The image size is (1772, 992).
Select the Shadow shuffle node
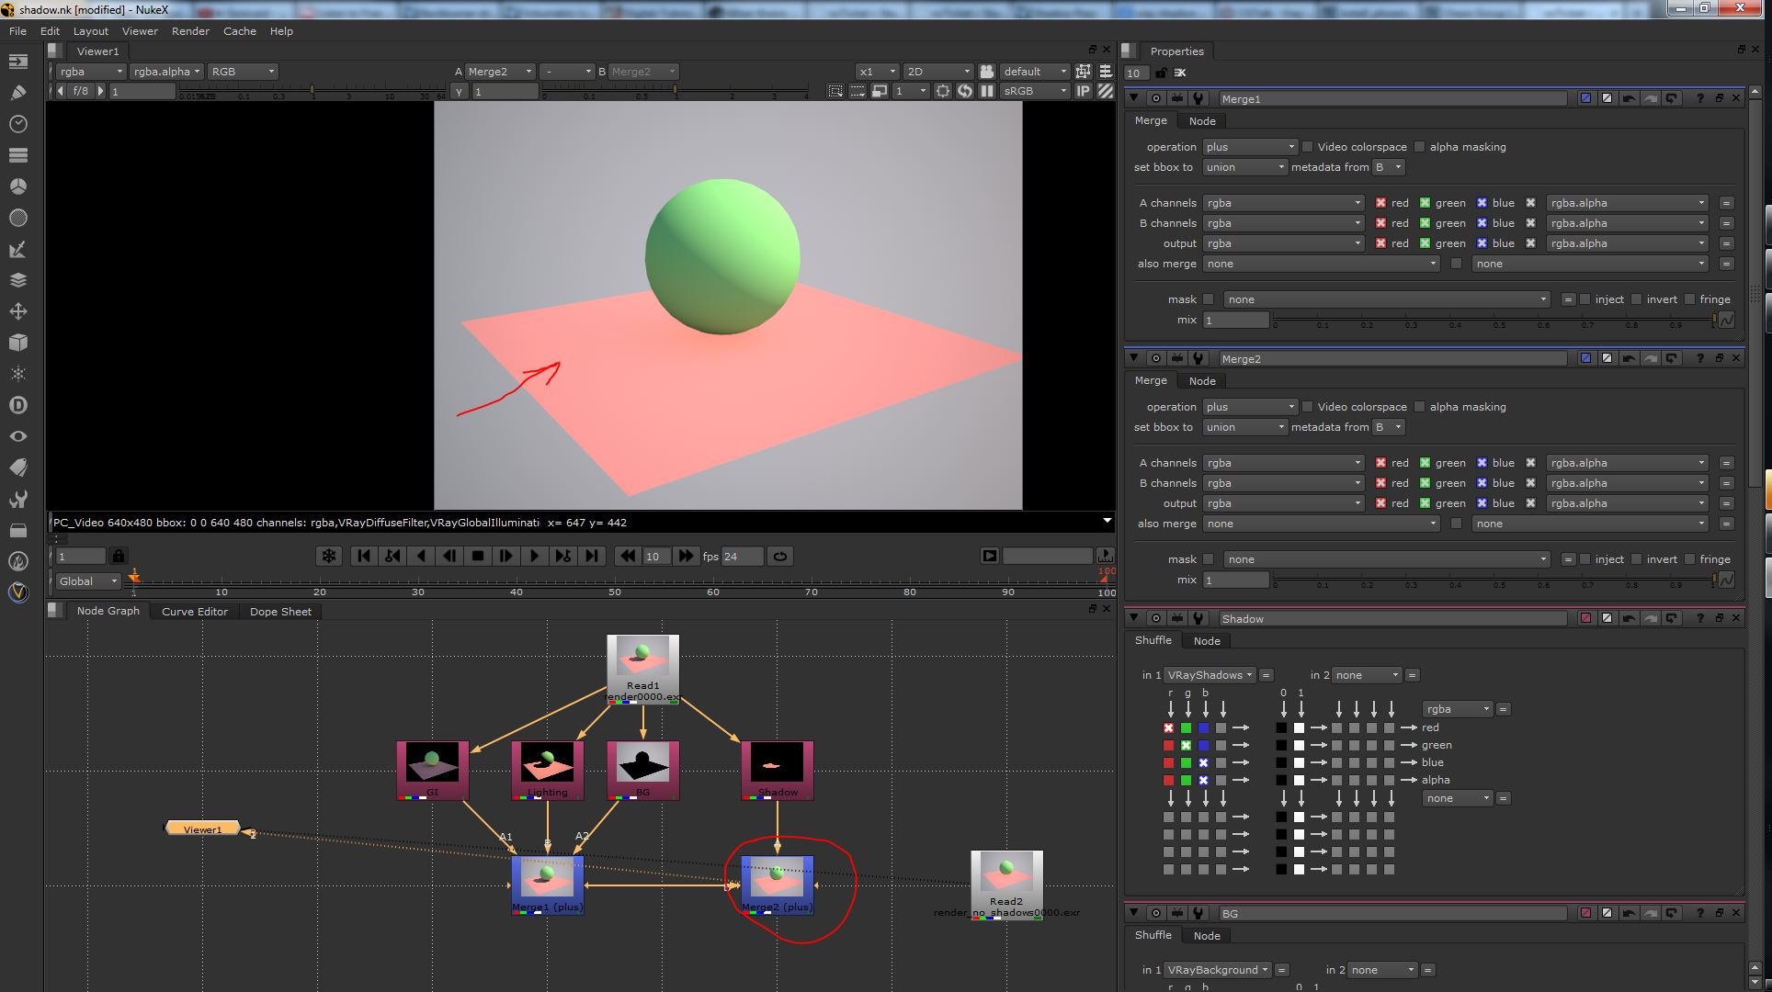point(778,770)
